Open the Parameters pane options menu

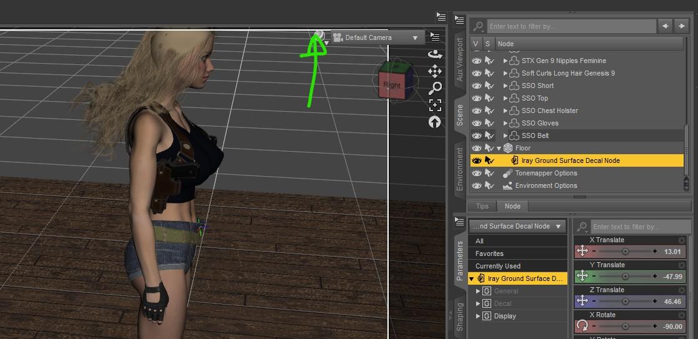point(459,220)
